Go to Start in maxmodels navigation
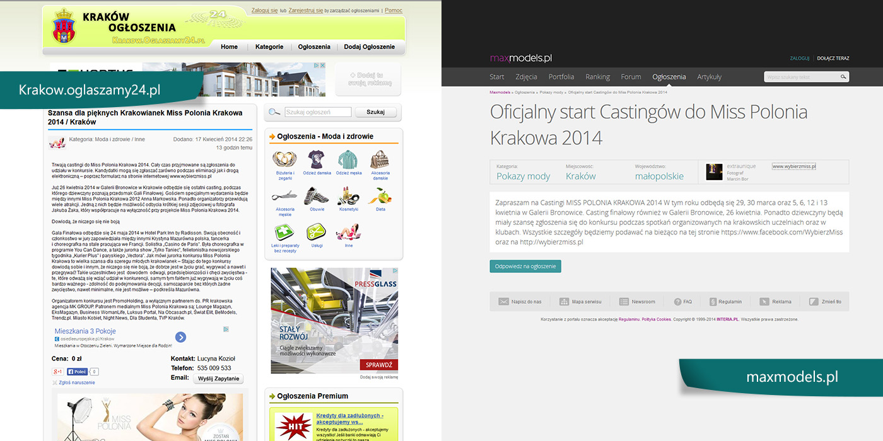The width and height of the screenshot is (883, 441). [497, 77]
